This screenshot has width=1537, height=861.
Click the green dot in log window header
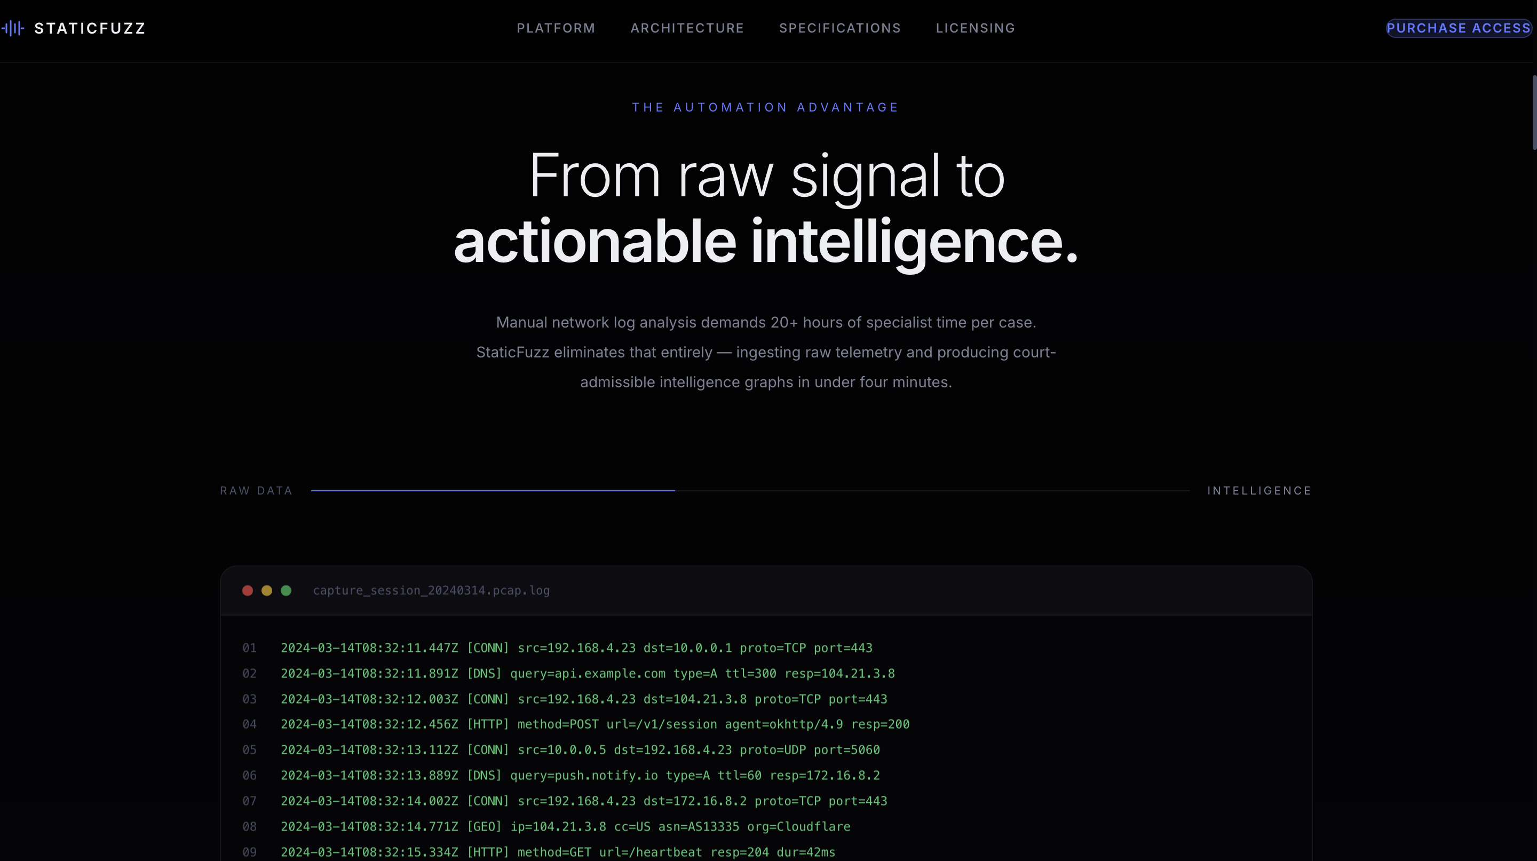point(286,591)
